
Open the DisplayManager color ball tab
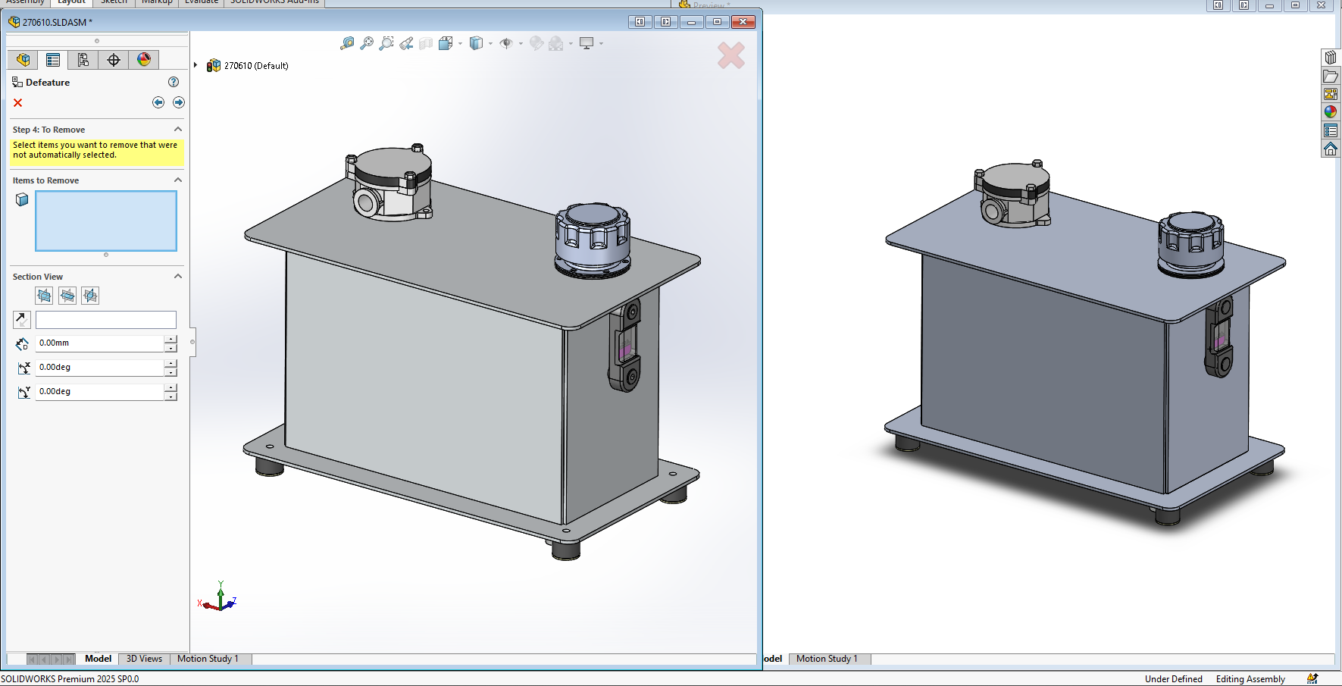[144, 60]
